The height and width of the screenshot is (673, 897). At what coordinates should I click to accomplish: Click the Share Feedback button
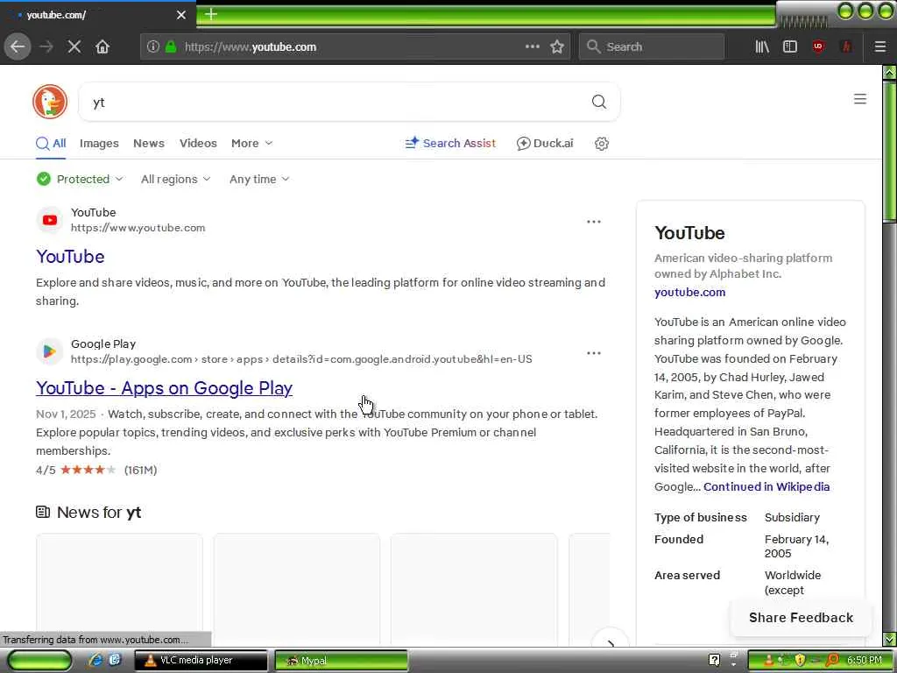tap(801, 618)
